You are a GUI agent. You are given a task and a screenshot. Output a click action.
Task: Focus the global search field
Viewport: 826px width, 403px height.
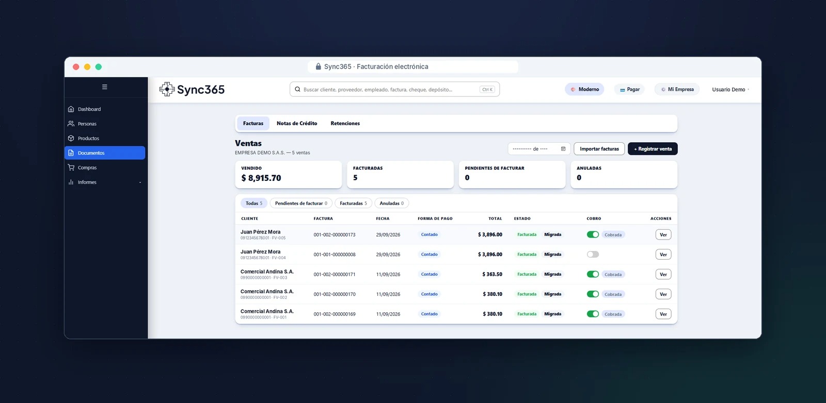point(394,89)
